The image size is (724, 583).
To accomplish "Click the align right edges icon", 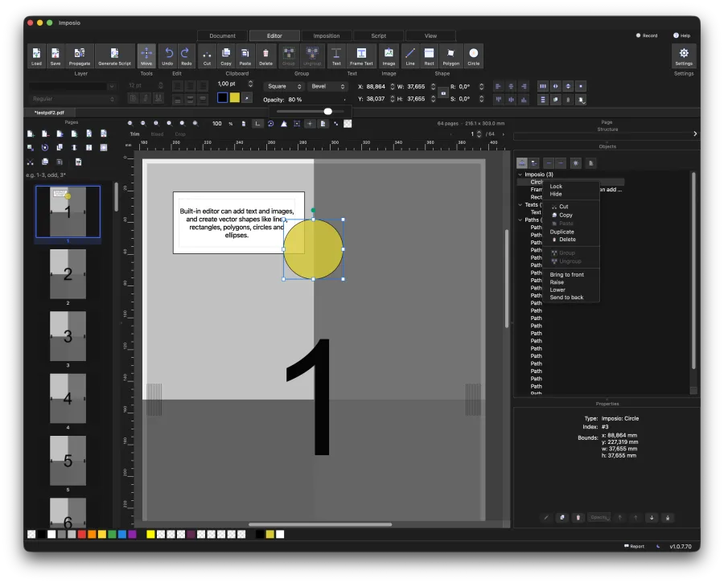I will (x=524, y=86).
